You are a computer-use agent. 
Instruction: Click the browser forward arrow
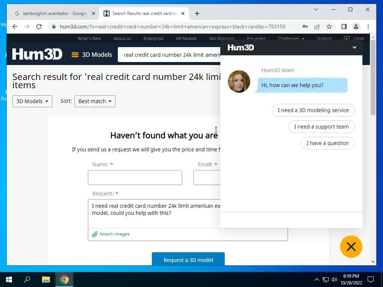click(27, 27)
